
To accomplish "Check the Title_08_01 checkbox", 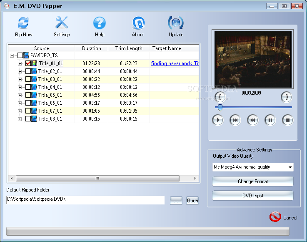I will coord(28,119).
